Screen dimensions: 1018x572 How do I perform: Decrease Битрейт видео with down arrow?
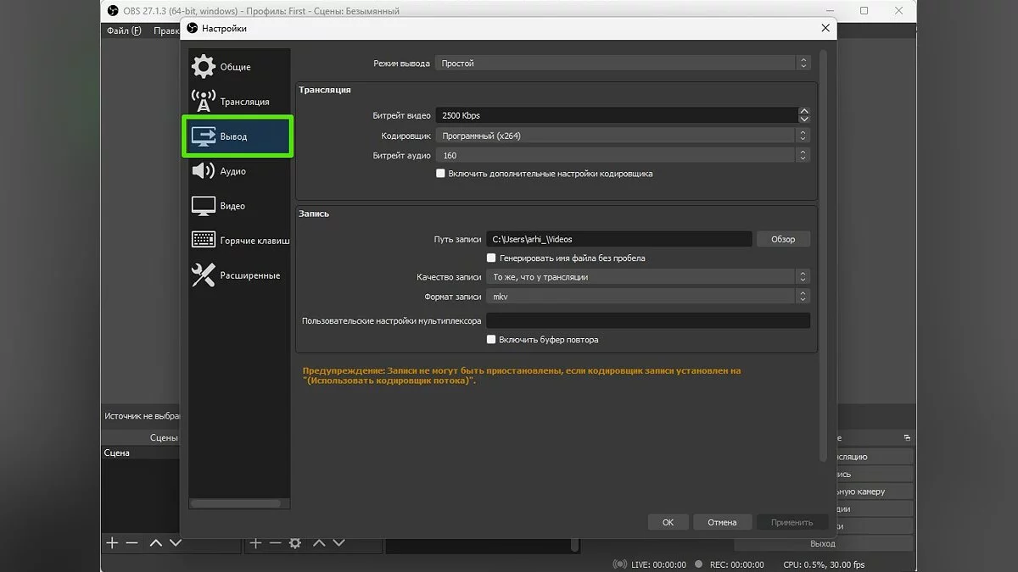(x=804, y=119)
